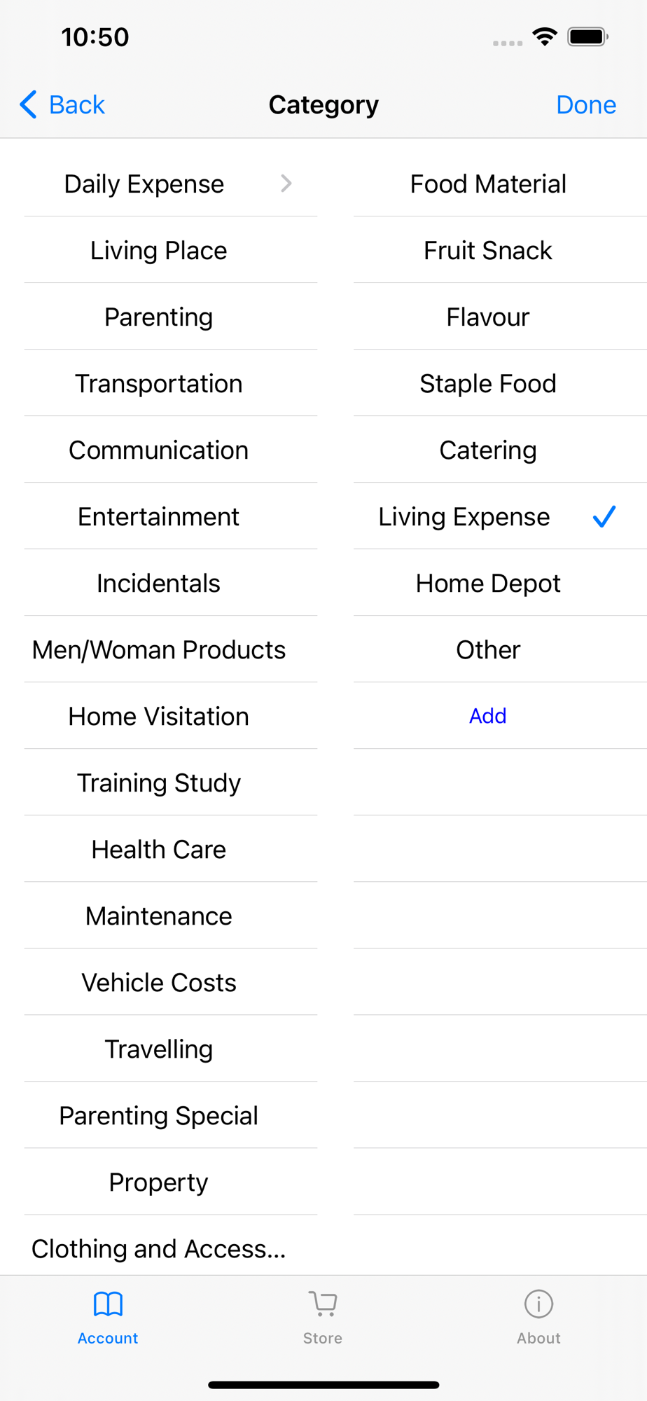Tap the Back chevron arrow

[x=28, y=105]
